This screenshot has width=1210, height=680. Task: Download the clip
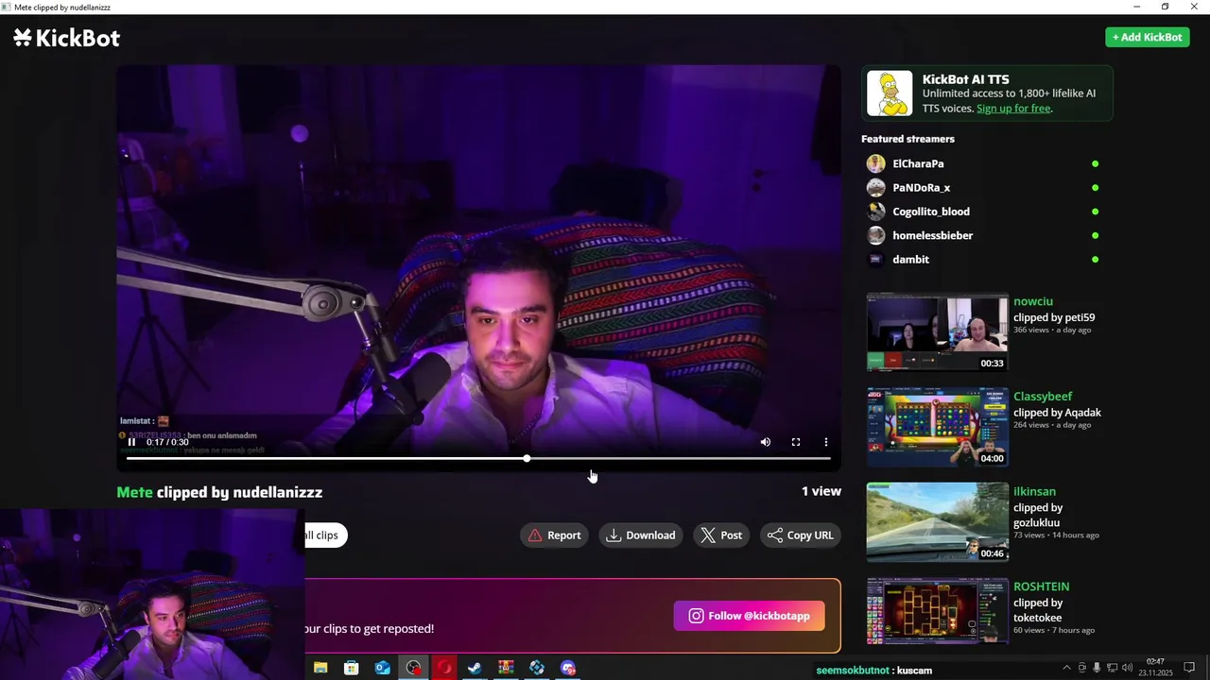pyautogui.click(x=641, y=535)
